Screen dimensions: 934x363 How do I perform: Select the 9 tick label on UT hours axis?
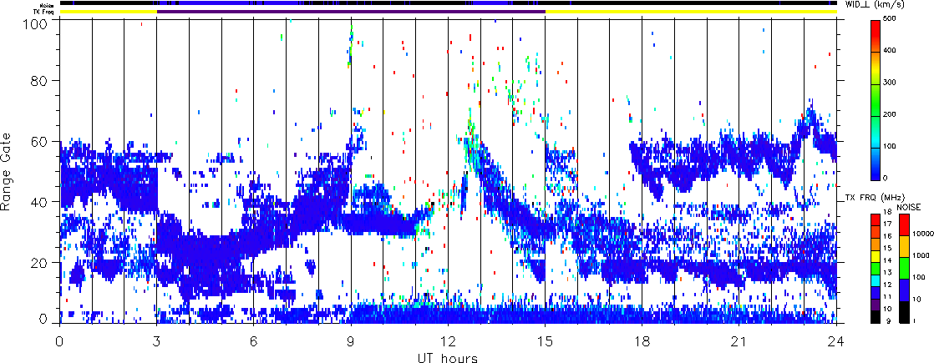tap(351, 341)
